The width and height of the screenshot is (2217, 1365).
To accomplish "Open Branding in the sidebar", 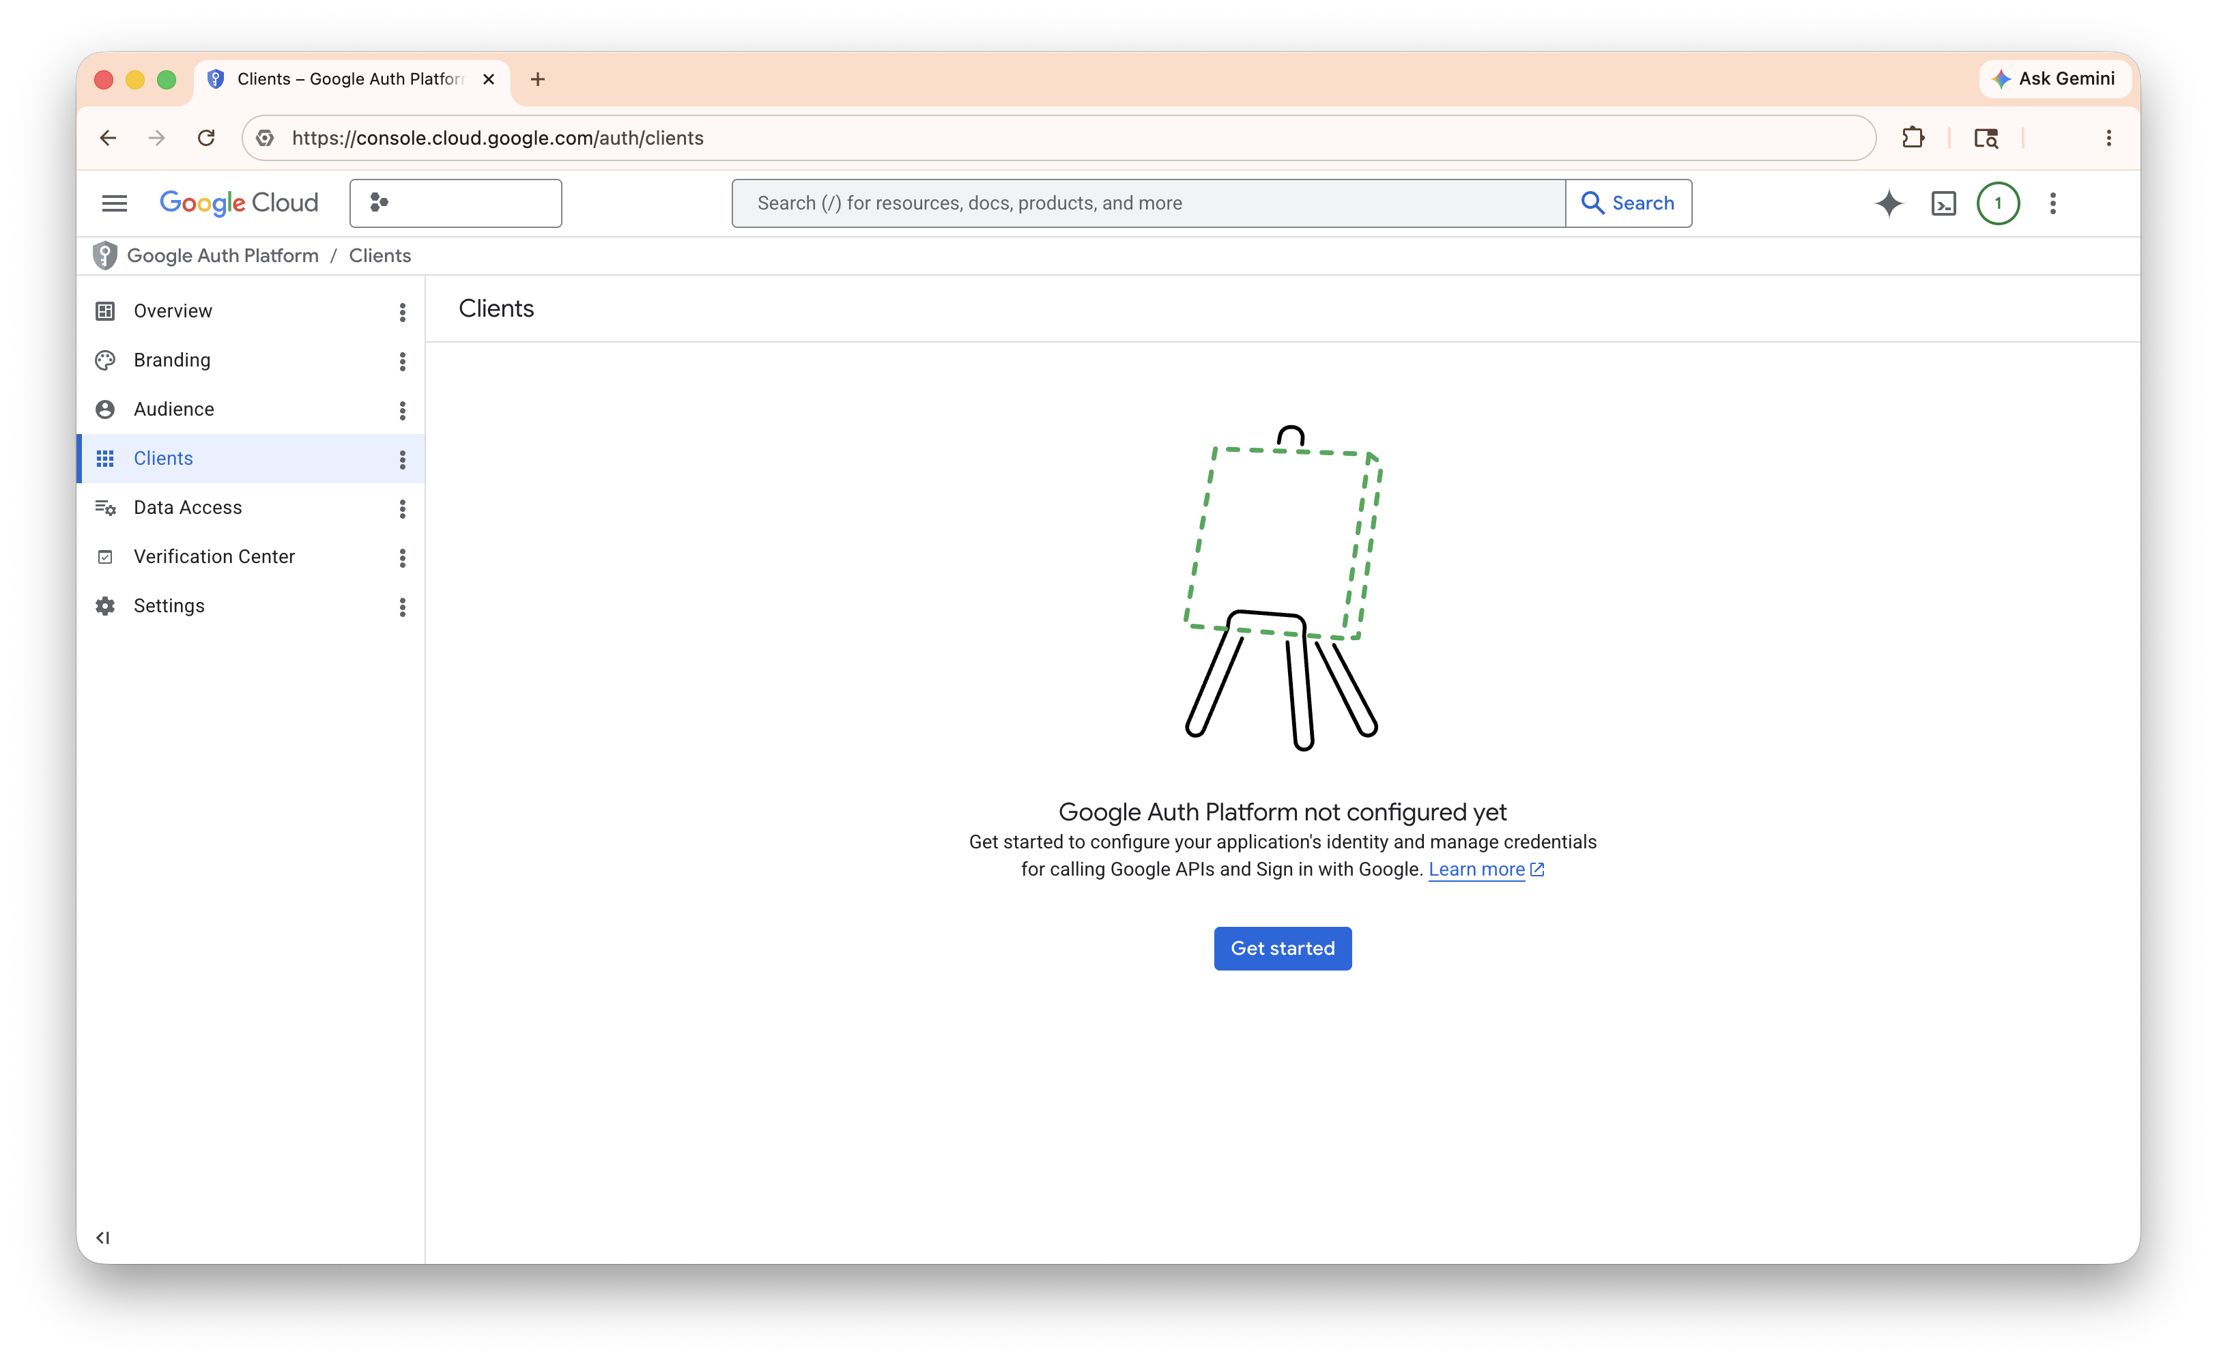I will point(250,360).
